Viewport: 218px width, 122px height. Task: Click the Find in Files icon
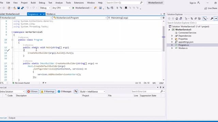95,8
